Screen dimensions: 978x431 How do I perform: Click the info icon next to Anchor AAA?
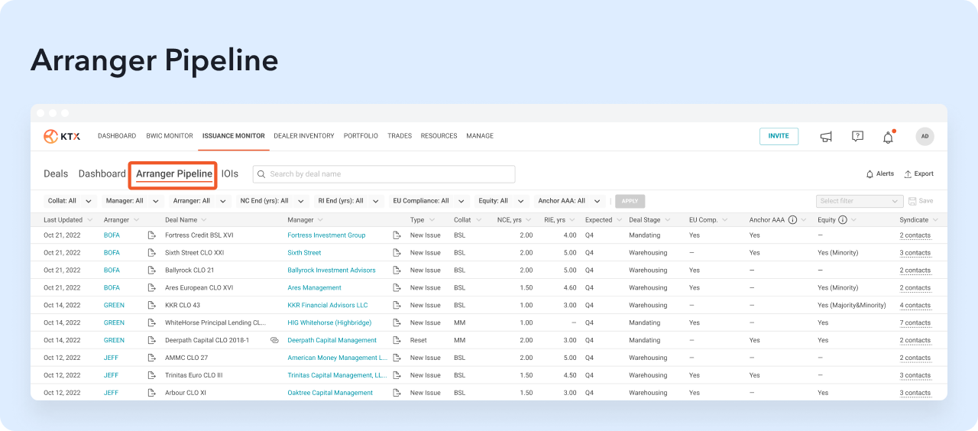(x=792, y=220)
